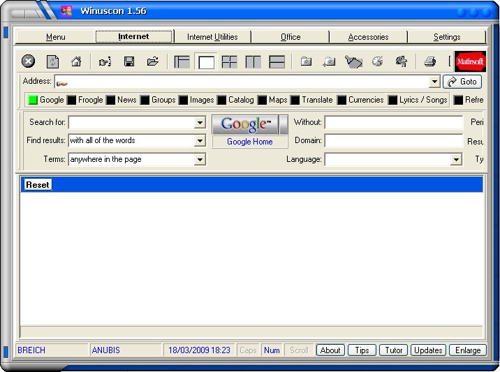The image size is (500, 372).
Task: Click the Enlarge button
Action: [x=468, y=350]
